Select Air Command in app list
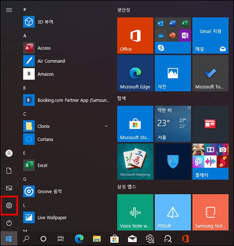 67,61
